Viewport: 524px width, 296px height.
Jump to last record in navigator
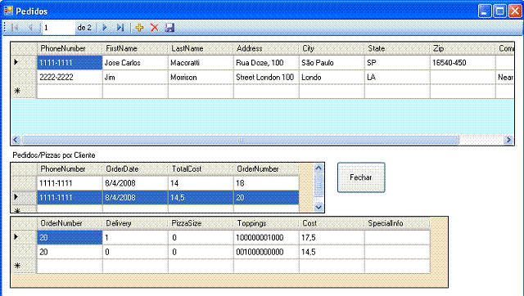(120, 28)
